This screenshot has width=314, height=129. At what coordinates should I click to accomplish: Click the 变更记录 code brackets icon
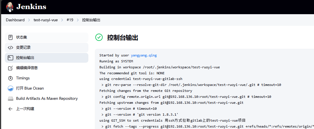click(11, 47)
